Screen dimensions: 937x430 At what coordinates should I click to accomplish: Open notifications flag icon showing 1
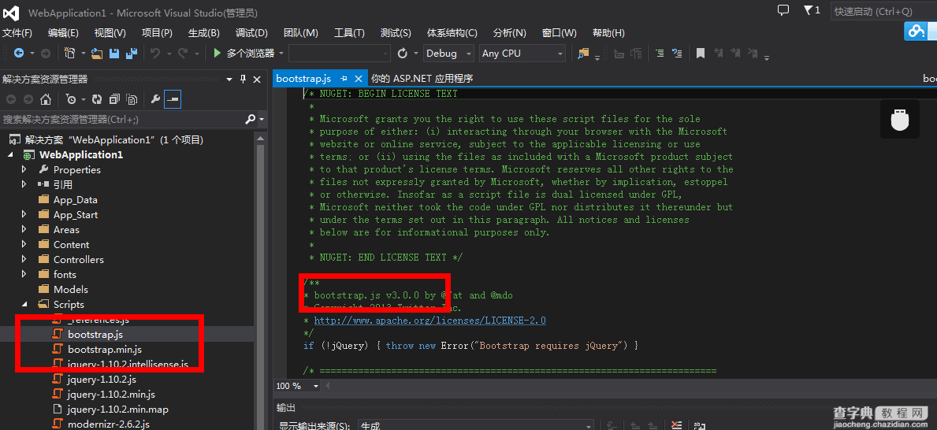[x=812, y=10]
